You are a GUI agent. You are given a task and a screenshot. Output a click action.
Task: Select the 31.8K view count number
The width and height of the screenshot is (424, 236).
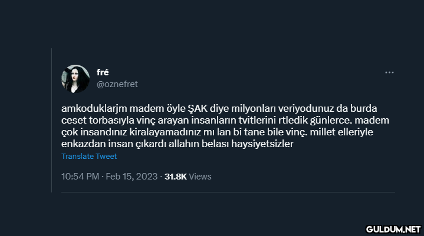coord(176,176)
